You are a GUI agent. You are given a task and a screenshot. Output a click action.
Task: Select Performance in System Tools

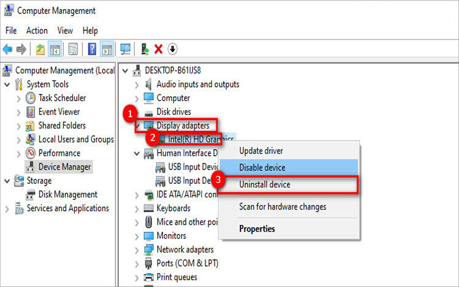60,153
